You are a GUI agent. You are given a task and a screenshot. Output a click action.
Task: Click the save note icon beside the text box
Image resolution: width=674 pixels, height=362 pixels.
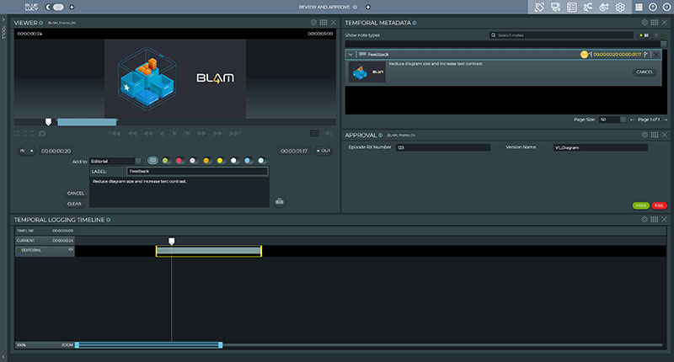pos(278,200)
